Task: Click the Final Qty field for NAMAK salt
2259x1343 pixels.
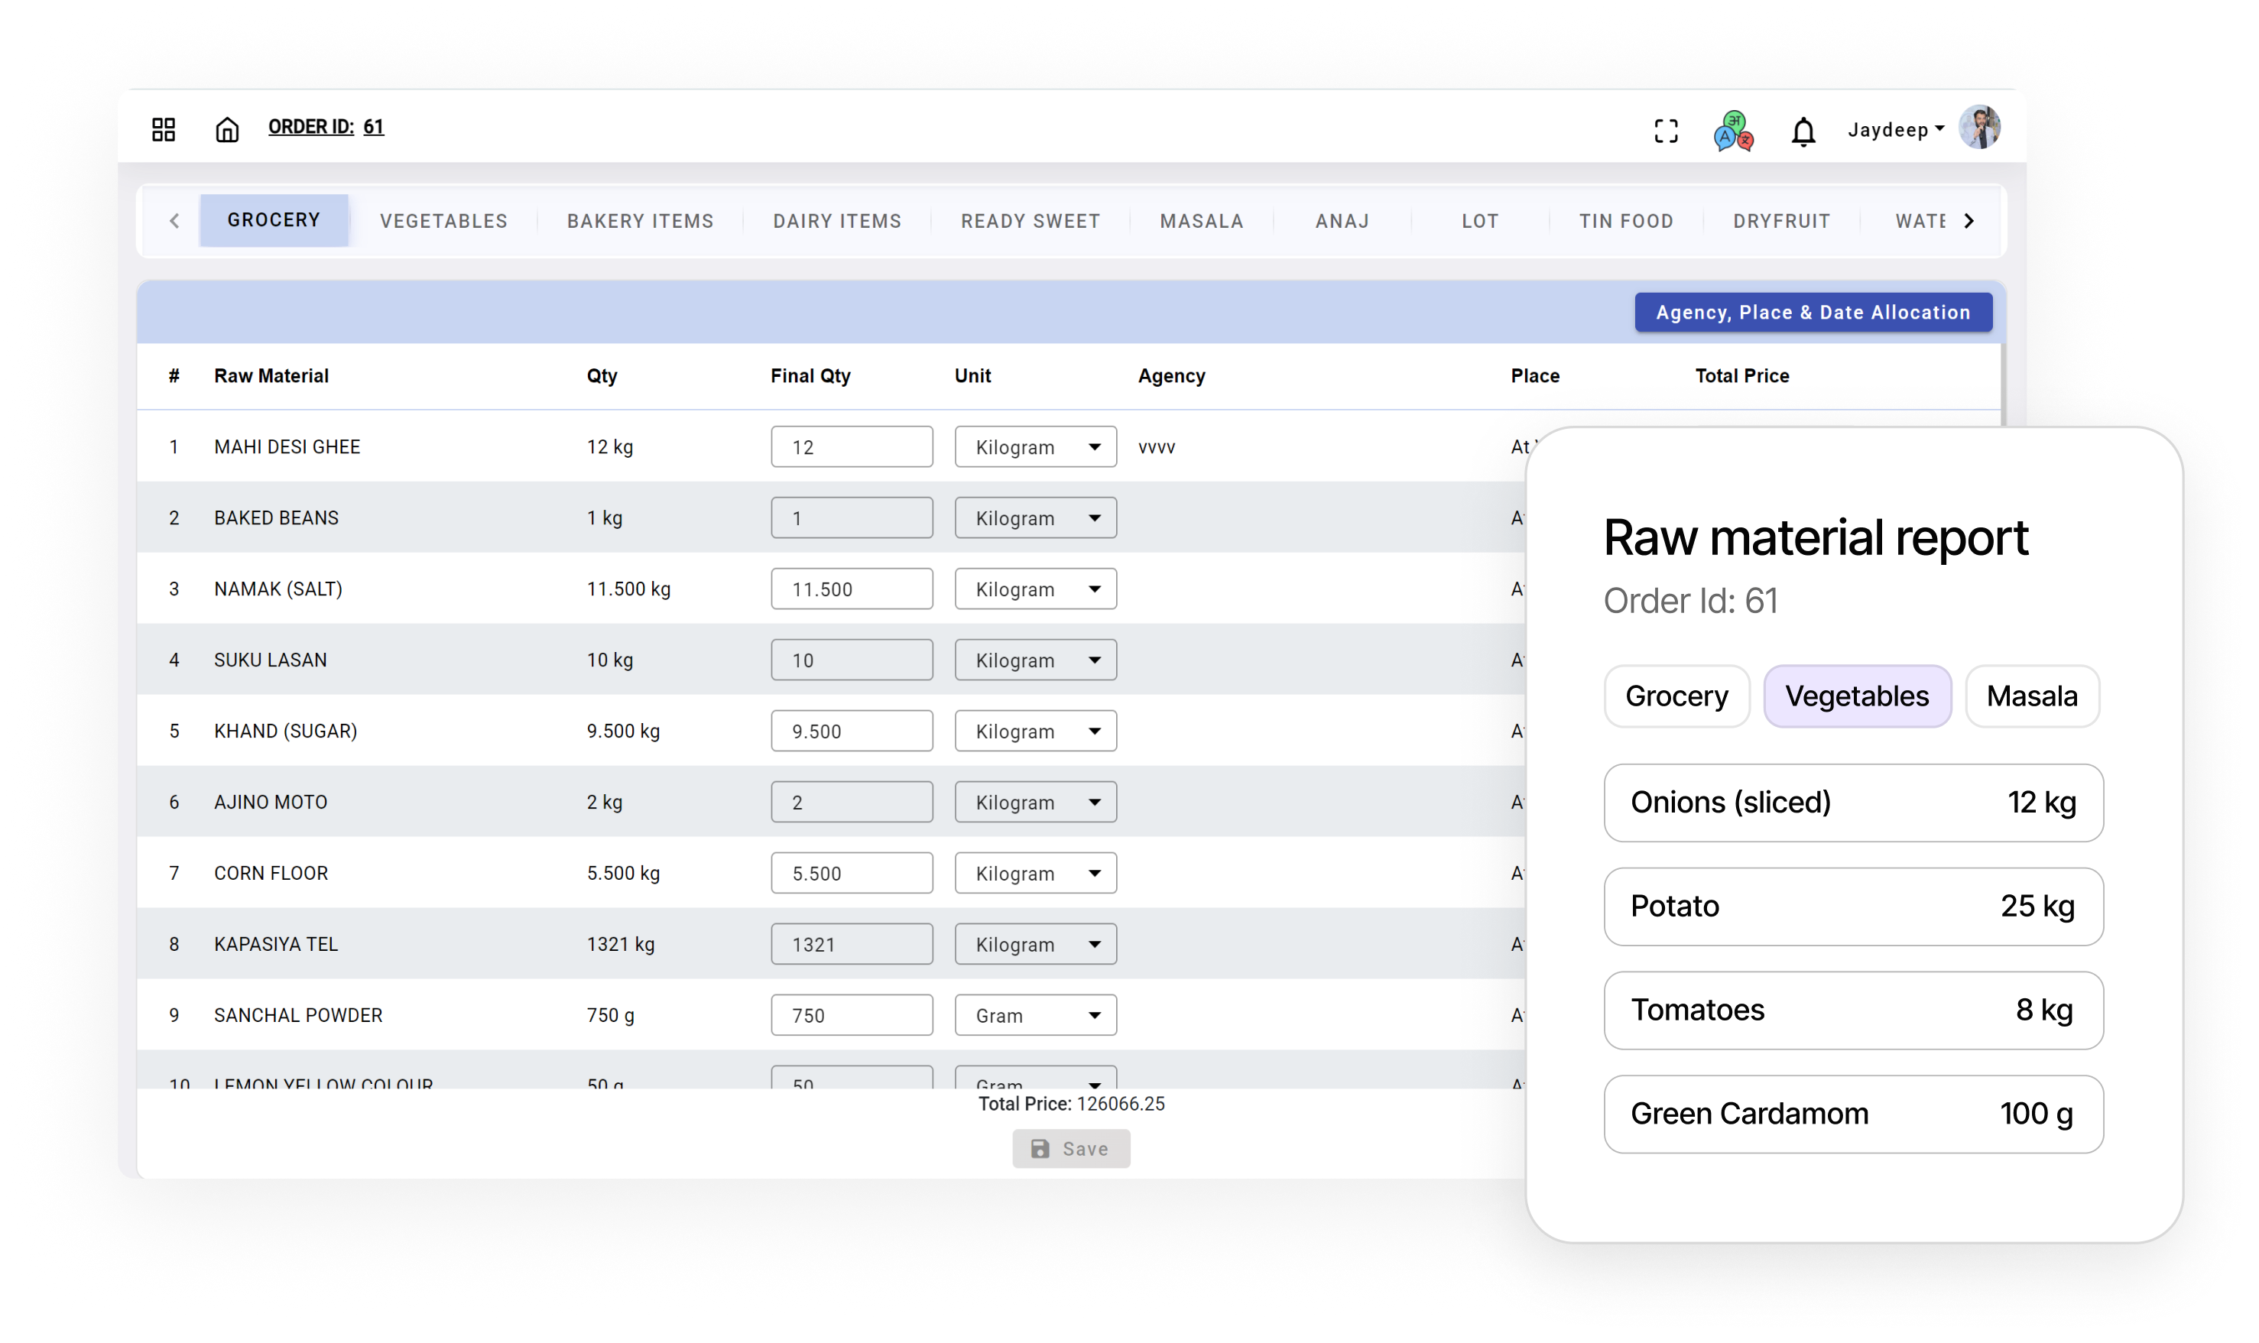Action: pos(851,589)
